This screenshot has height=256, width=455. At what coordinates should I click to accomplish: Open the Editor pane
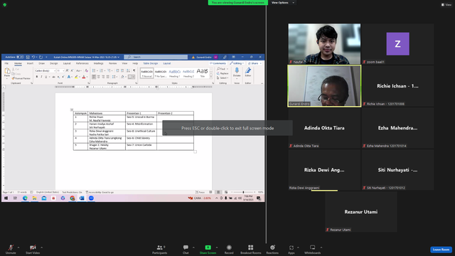[x=248, y=73]
